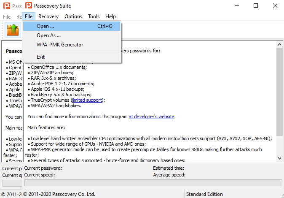Choose Open As ... menu entry
Viewport: 284px width, 198px height.
48,35
